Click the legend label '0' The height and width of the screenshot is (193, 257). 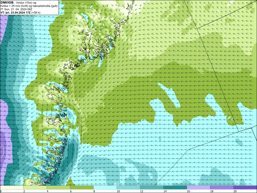(1, 191)
